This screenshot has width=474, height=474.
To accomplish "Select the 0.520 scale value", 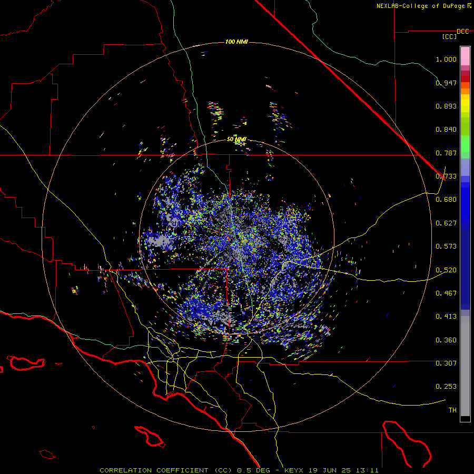I will [446, 270].
